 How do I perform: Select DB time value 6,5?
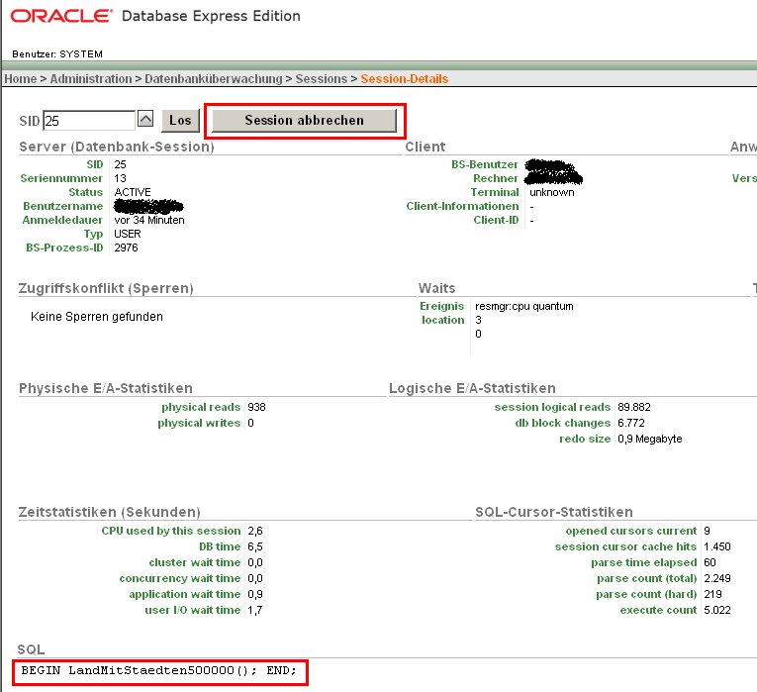255,546
